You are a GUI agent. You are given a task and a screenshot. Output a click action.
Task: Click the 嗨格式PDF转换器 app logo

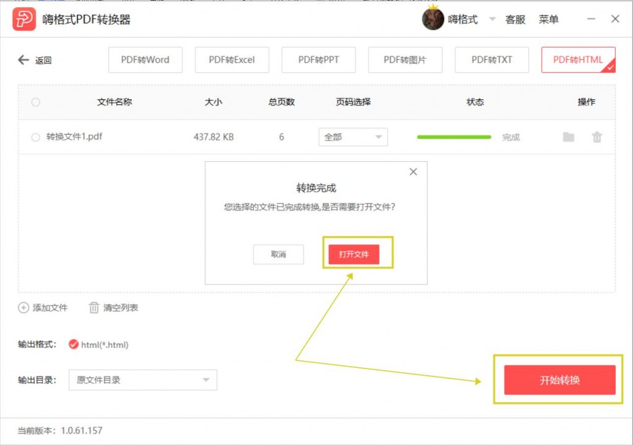coord(24,19)
